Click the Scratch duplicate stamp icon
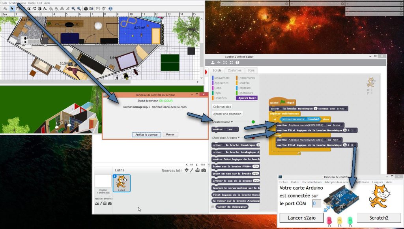This screenshot has width=404, height=229. 213,62
